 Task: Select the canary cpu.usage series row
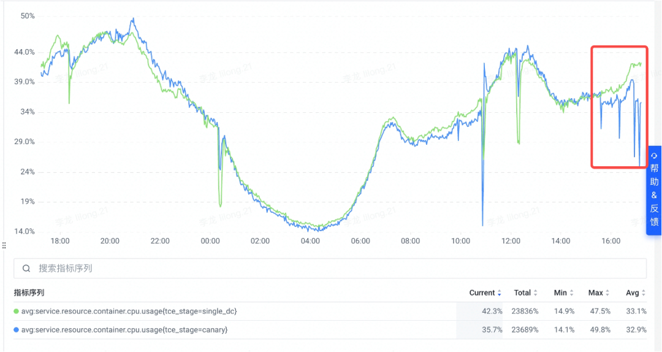330,329
